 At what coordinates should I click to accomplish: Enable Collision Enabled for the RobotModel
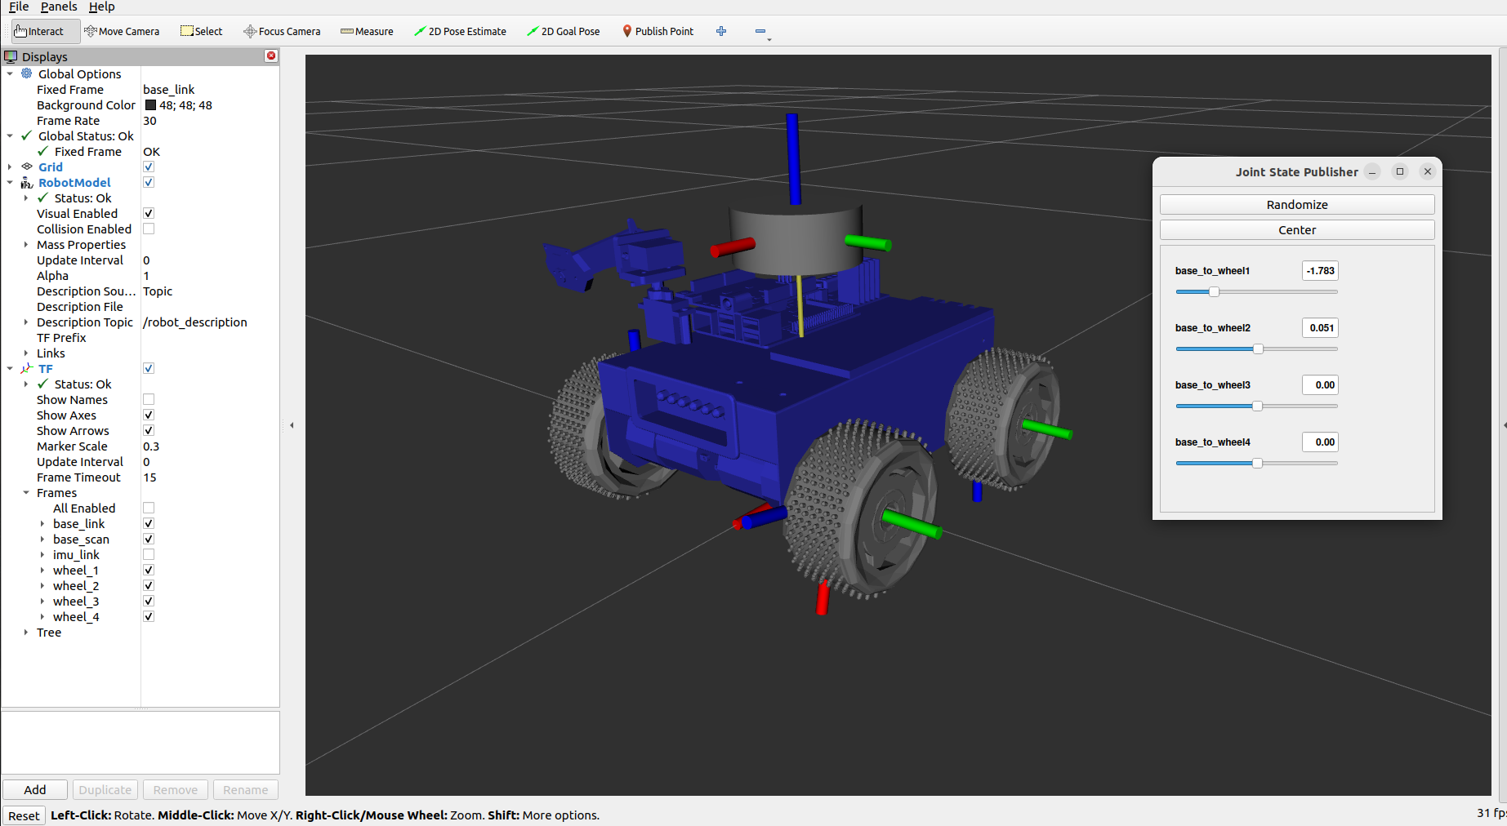point(148,229)
